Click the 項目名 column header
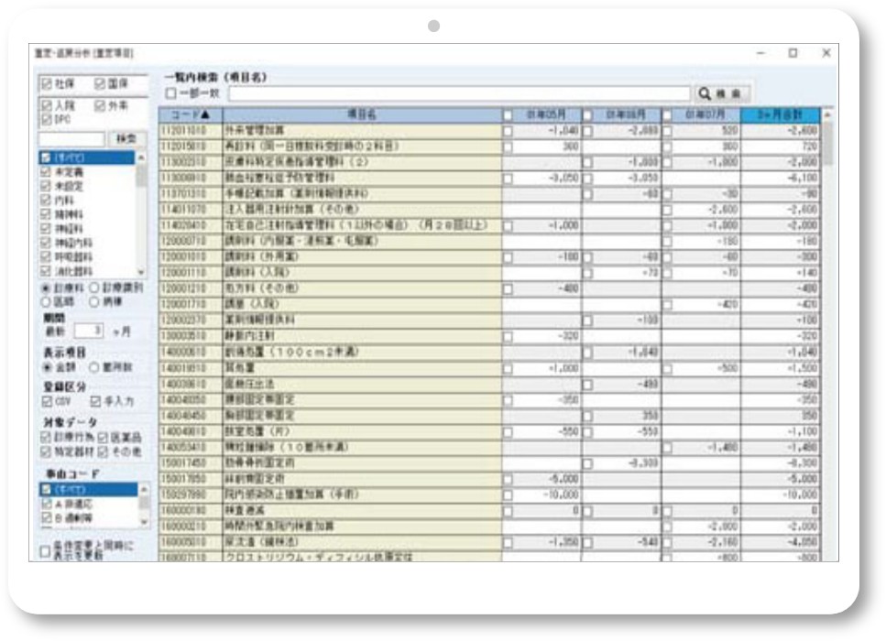The image size is (886, 641). [x=361, y=114]
